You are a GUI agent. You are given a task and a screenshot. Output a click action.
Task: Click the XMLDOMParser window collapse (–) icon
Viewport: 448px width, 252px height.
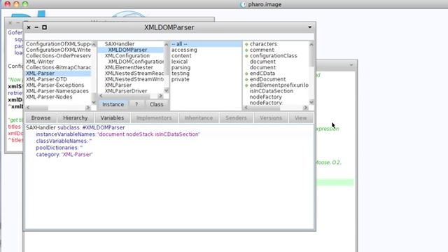click(x=36, y=27)
